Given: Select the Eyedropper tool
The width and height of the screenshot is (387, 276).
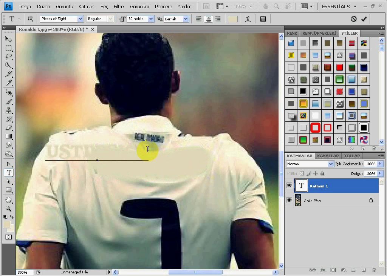Looking at the screenshot, I should pyautogui.click(x=9, y=83).
